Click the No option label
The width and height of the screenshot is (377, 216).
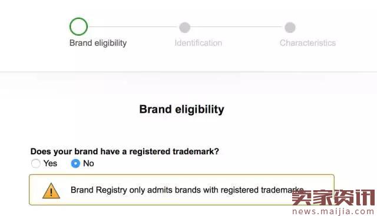click(88, 163)
